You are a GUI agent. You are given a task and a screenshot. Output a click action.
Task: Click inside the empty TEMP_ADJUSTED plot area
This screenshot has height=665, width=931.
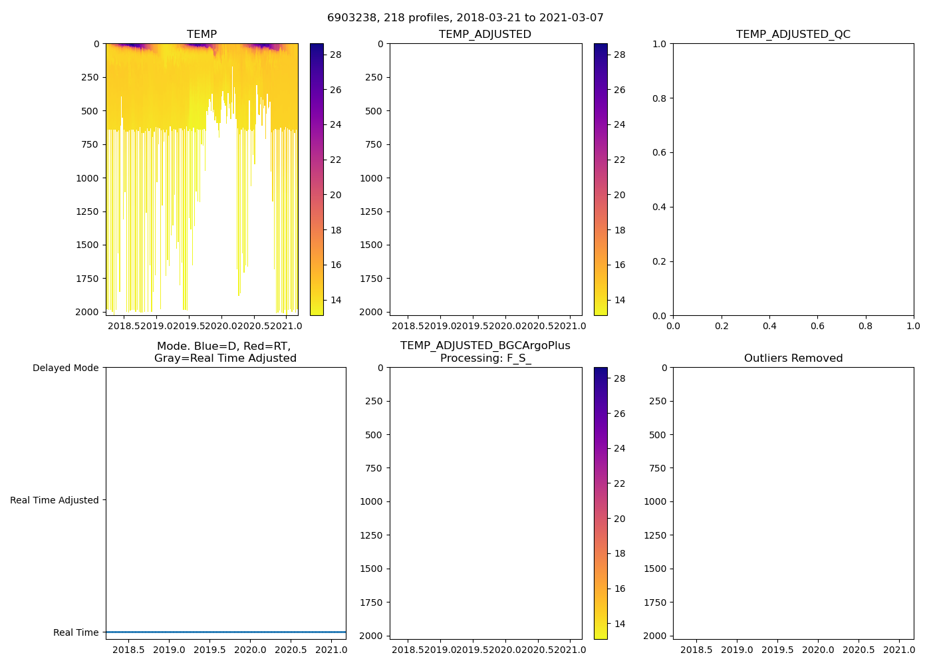485,179
